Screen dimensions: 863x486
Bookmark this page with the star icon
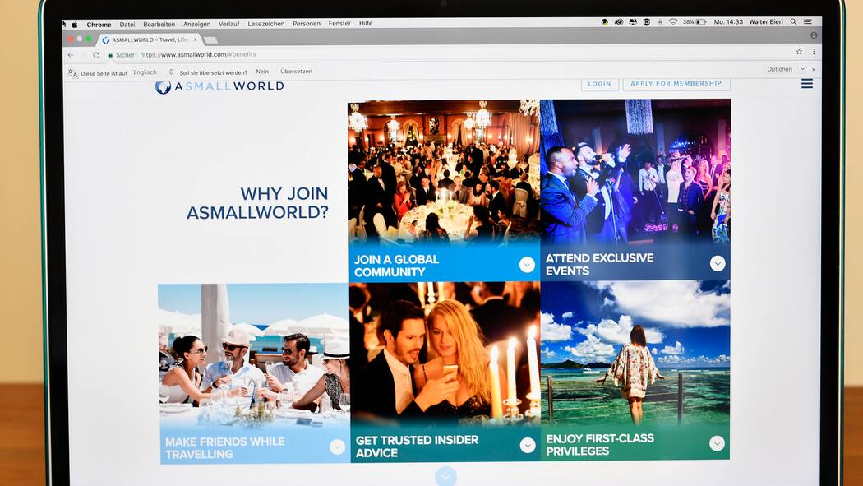point(798,52)
